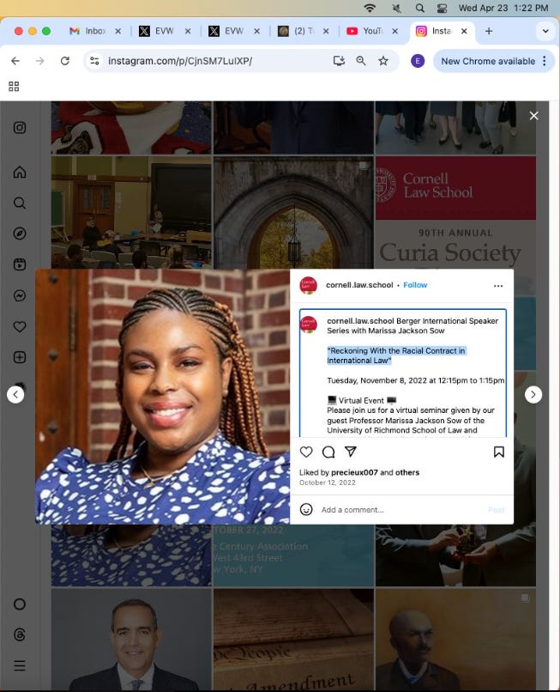The width and height of the screenshot is (560, 692).
Task: Switch to the first X EVW tab
Action: (x=158, y=31)
